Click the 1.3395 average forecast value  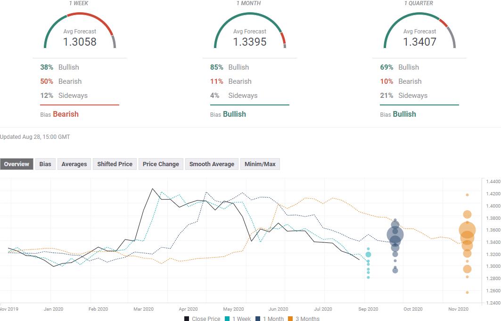pyautogui.click(x=249, y=42)
